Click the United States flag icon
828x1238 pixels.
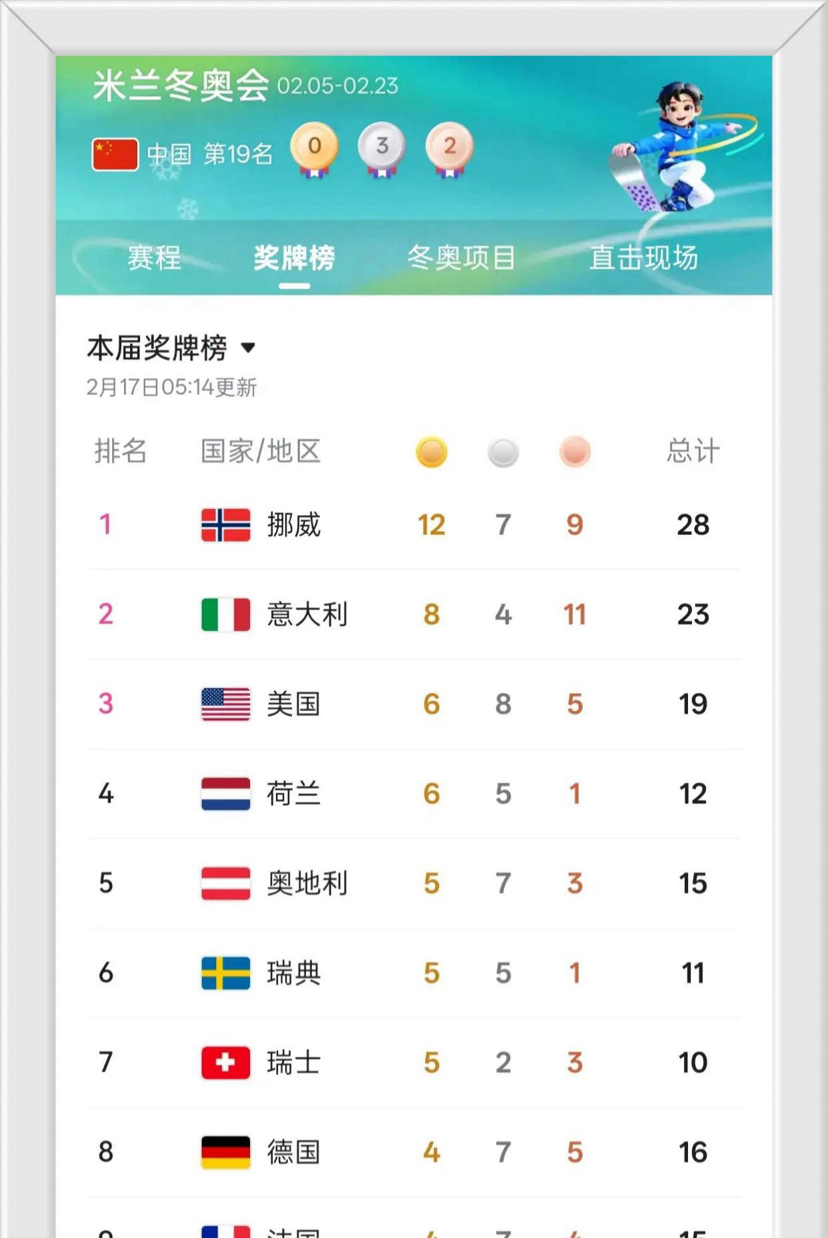point(226,704)
